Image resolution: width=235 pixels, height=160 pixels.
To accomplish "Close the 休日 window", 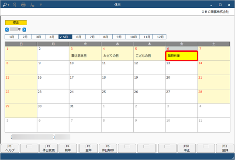I will (x=229, y=5).
